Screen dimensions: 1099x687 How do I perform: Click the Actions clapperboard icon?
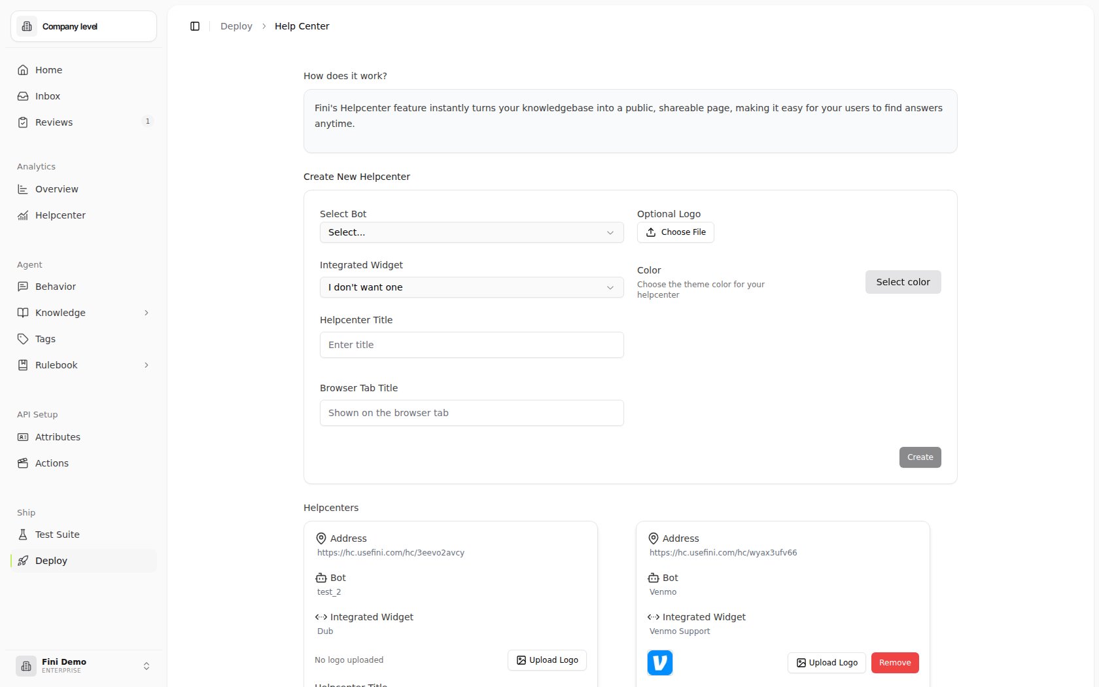pyautogui.click(x=23, y=463)
